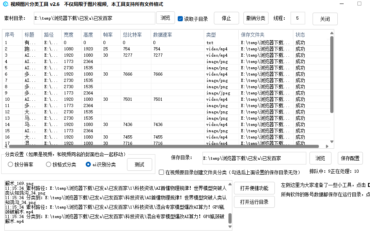Click the 测试 button

(139, 164)
